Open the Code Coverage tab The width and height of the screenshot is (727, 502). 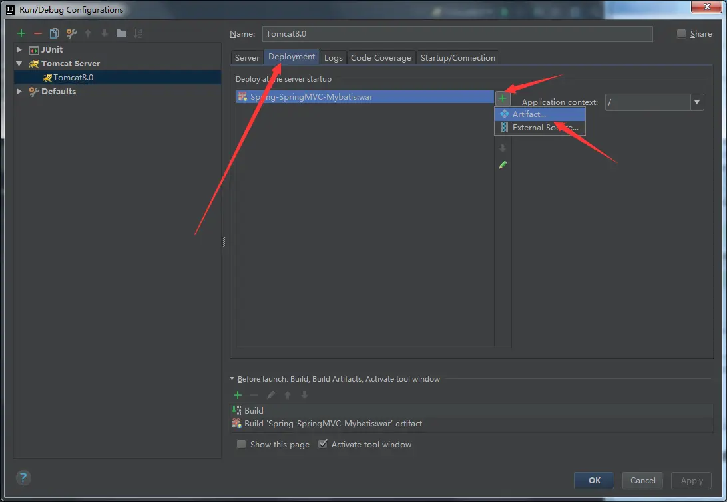coord(381,57)
